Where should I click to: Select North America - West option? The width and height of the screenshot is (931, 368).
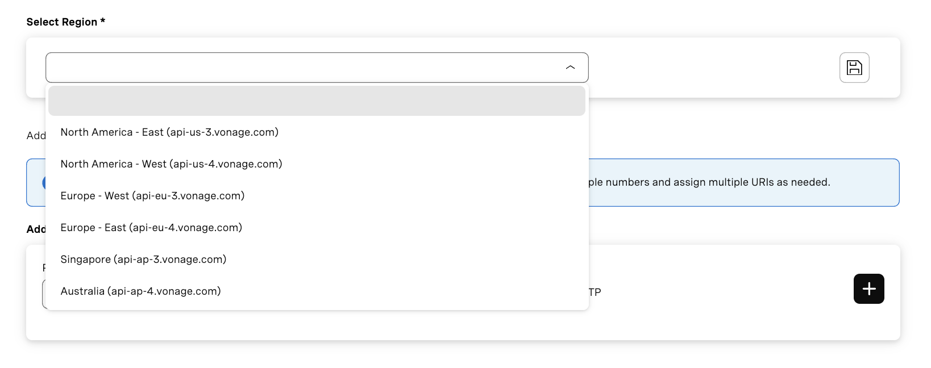171,164
